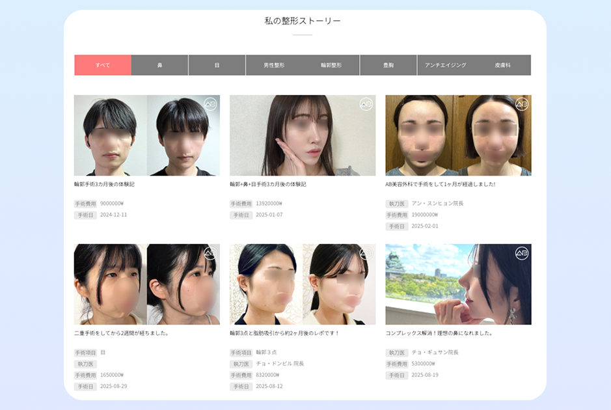Filter stories by 男性整形
The image size is (611, 410).
click(274, 65)
